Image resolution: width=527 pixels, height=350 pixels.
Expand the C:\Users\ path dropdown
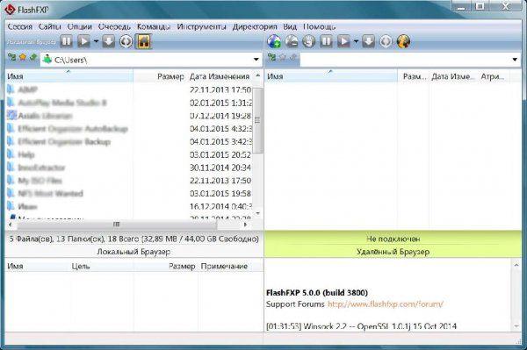[x=256, y=60]
